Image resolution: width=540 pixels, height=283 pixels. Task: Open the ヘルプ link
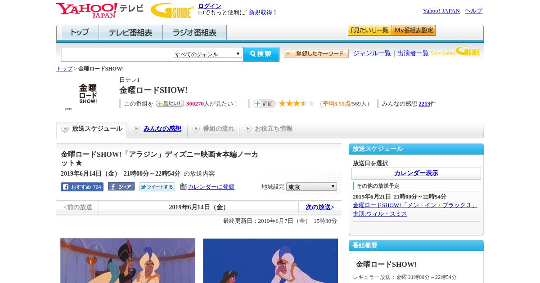pyautogui.click(x=473, y=11)
